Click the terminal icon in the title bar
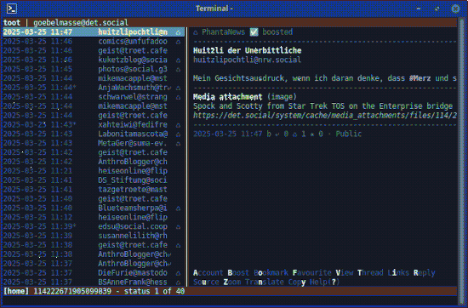Screen dimensions: 468x308 [x=12, y=9]
